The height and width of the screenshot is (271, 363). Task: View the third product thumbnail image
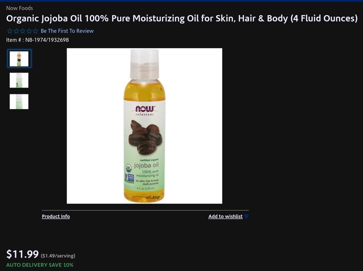pos(19,101)
